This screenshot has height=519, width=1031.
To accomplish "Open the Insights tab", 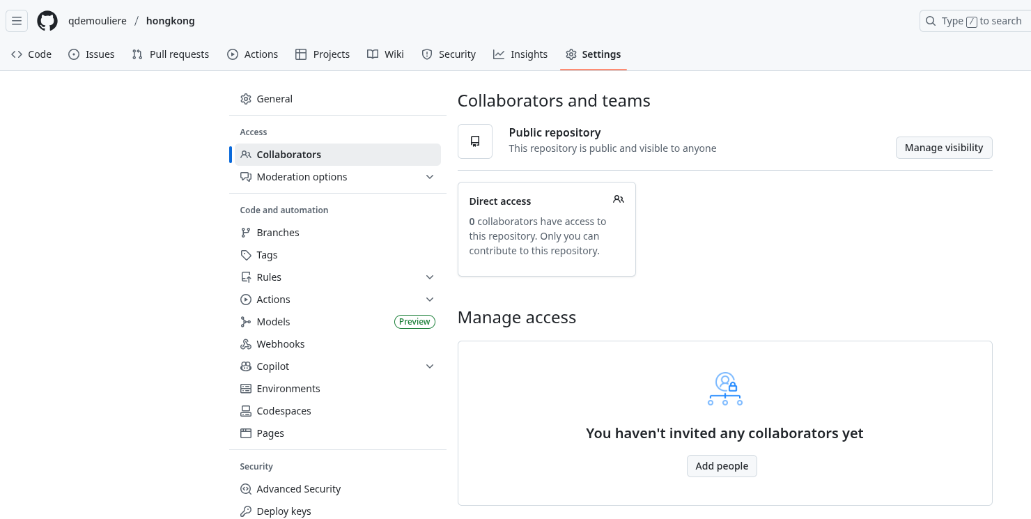I will pos(520,54).
